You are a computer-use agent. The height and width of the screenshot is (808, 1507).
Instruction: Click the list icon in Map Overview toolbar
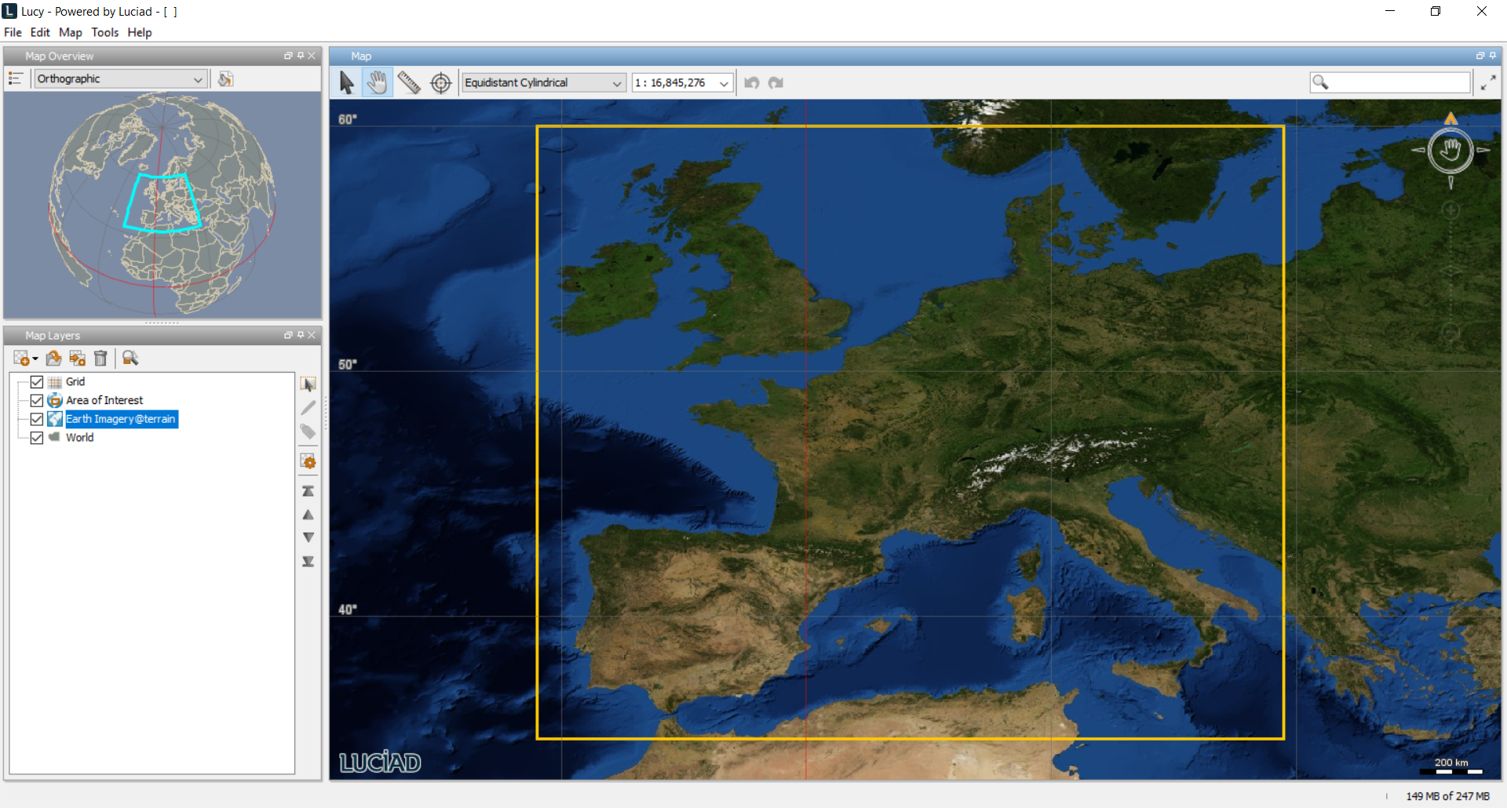(x=15, y=78)
